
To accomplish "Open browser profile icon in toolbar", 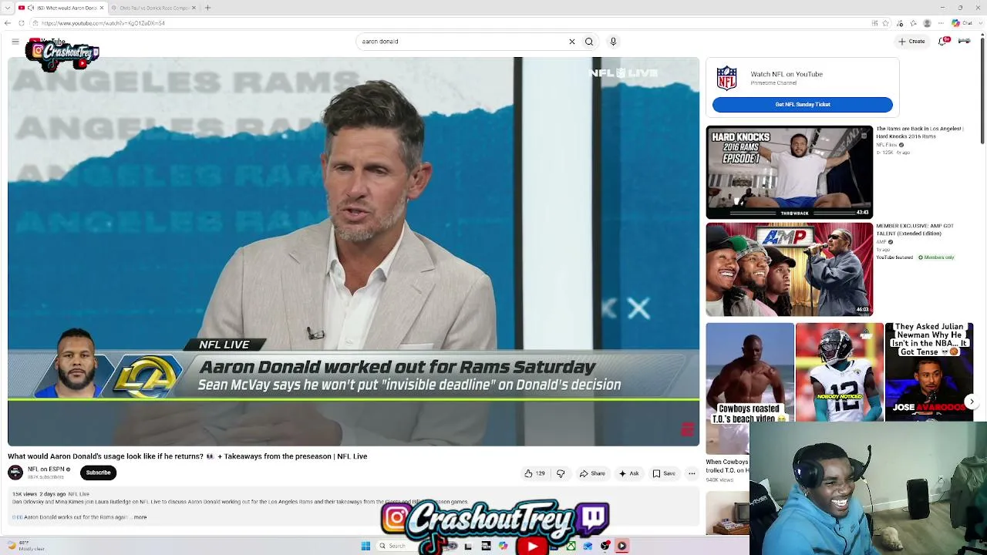I will 927,23.
